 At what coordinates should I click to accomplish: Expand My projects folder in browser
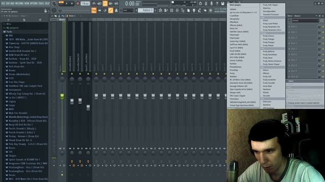click(12, 28)
